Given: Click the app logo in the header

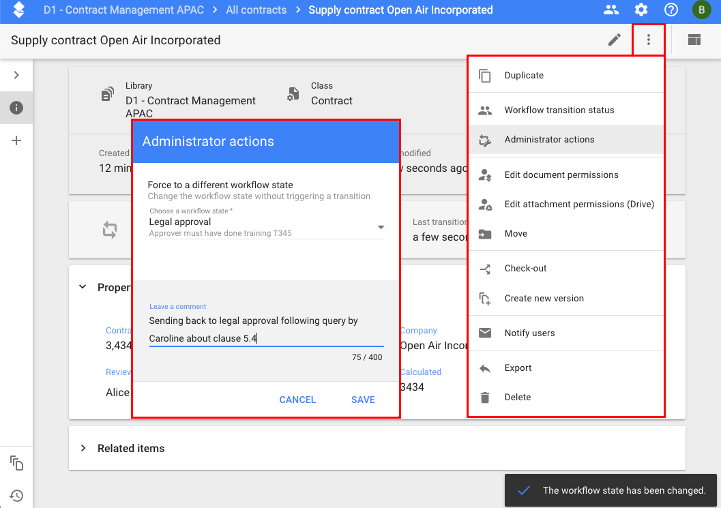Looking at the screenshot, I should point(19,10).
